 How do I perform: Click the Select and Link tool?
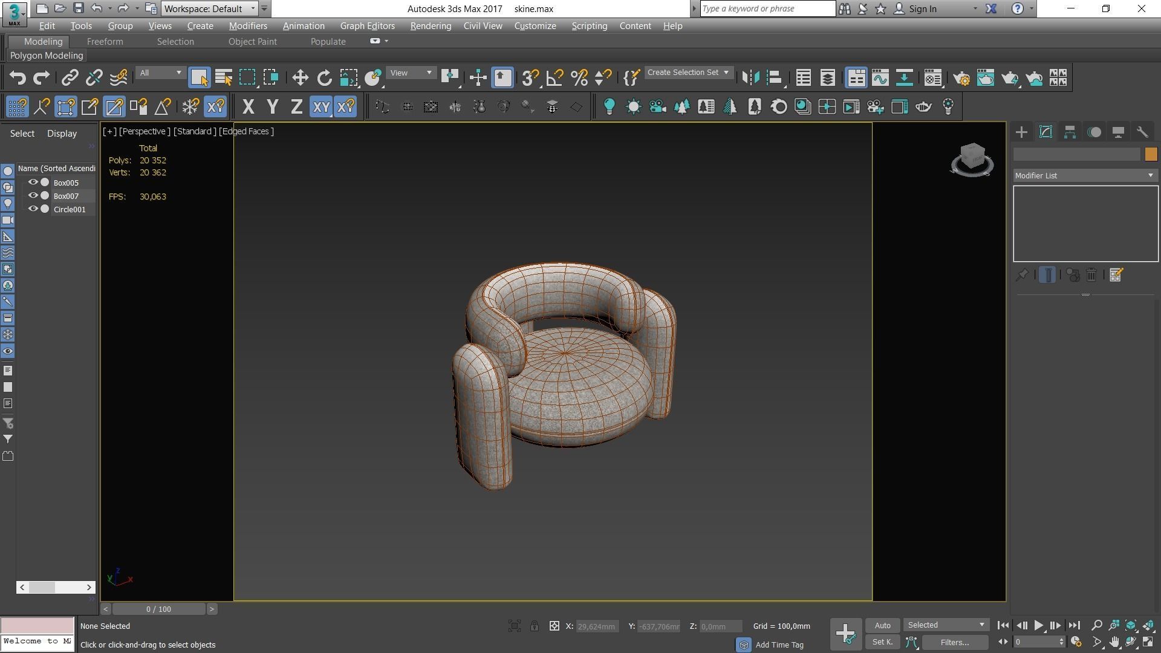[70, 77]
